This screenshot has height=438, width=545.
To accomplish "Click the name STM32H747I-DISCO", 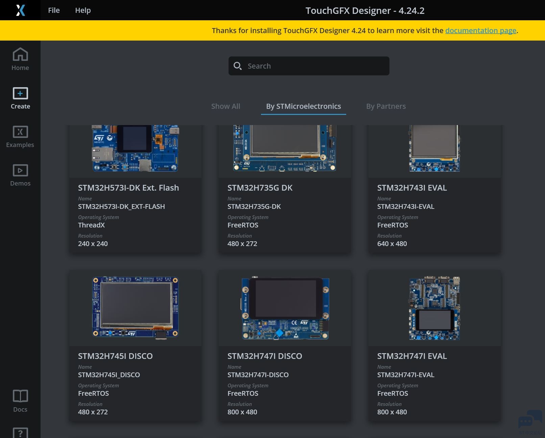I will click(x=258, y=375).
